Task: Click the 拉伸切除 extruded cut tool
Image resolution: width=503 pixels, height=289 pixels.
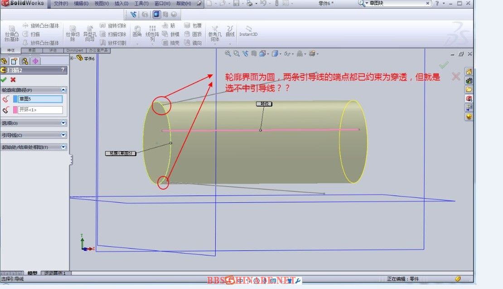Action: pos(73,34)
